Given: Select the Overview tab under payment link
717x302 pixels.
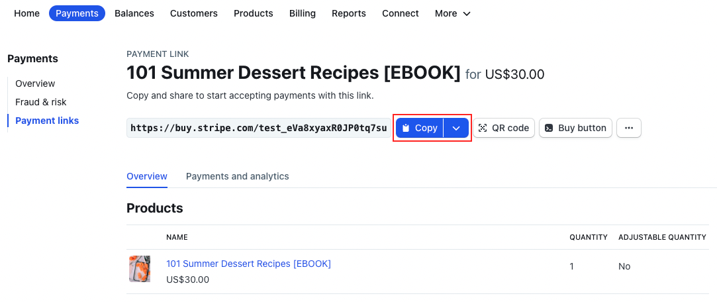Looking at the screenshot, I should click(147, 176).
